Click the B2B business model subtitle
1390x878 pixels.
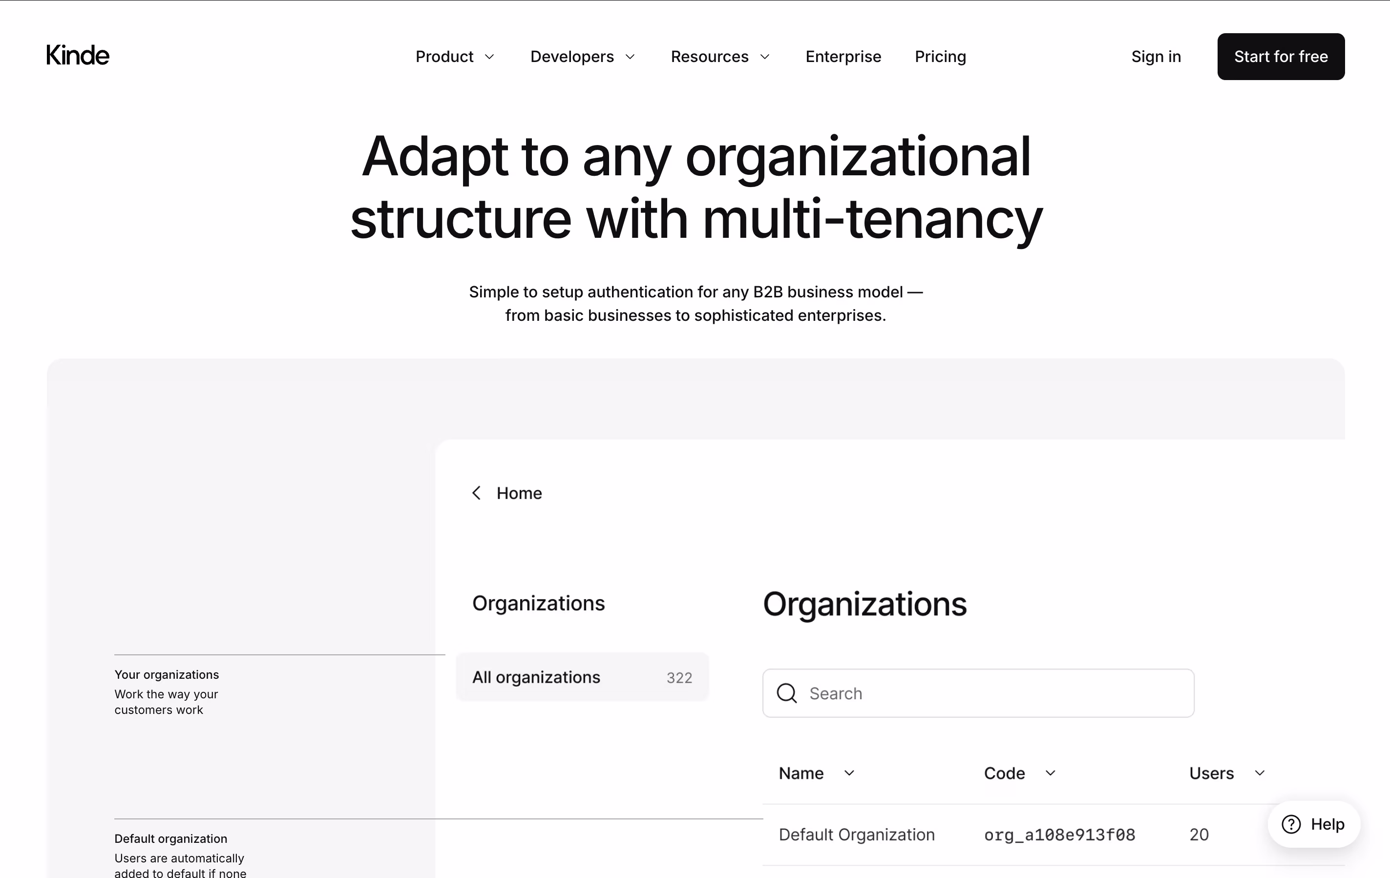click(x=695, y=304)
